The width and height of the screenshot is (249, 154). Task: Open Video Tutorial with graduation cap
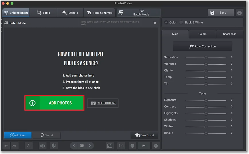[x=144, y=135]
